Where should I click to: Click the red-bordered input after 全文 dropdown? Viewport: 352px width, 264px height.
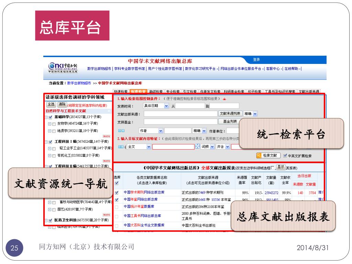[x=173, y=147]
